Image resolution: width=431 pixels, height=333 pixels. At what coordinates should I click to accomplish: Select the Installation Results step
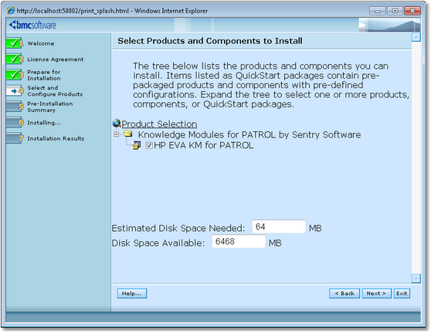point(56,138)
